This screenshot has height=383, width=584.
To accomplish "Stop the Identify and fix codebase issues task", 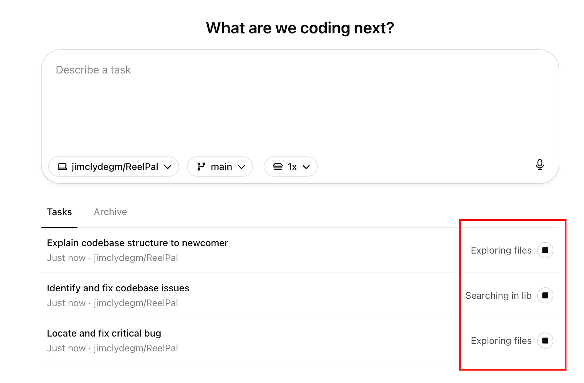I will [x=545, y=295].
